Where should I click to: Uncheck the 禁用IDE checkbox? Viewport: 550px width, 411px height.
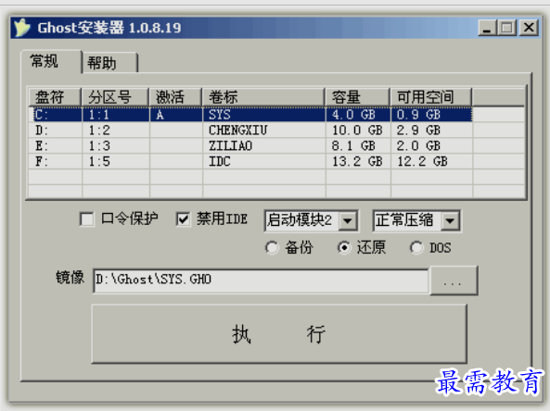point(183,219)
